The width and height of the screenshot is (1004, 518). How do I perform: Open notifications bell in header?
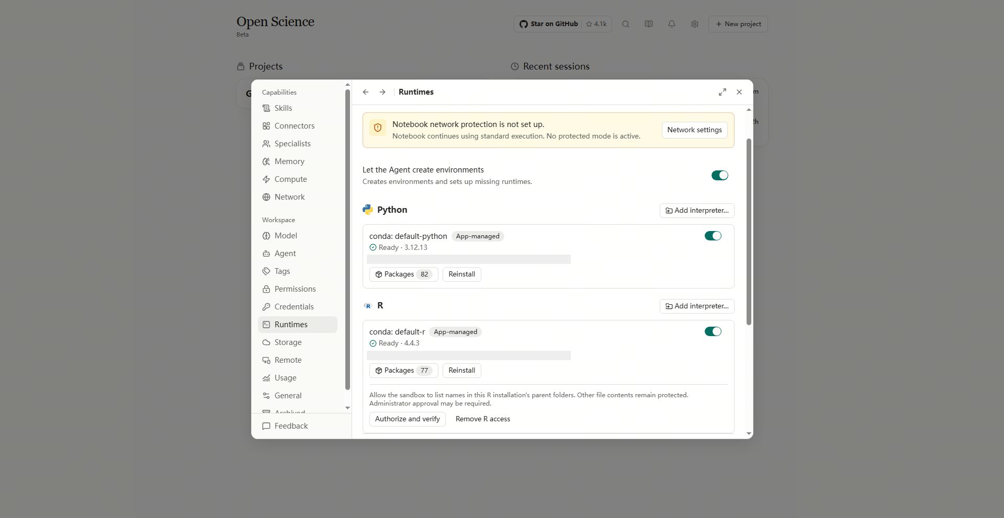[672, 24]
